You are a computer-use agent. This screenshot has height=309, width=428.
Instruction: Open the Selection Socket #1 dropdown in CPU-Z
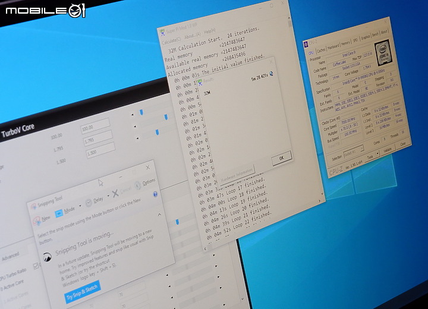coord(353,152)
